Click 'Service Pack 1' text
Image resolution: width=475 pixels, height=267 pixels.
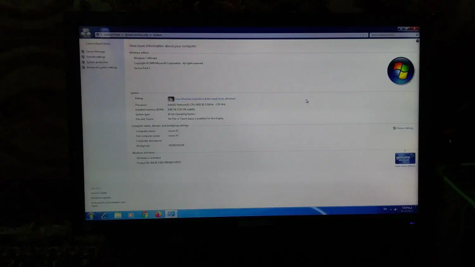coord(142,68)
